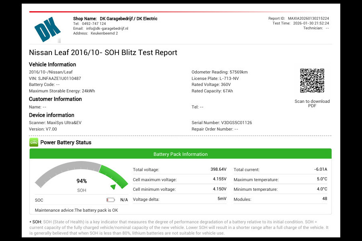Click the shop telephone number 0492-747 124
The image size is (362, 241).
pyautogui.click(x=94, y=24)
